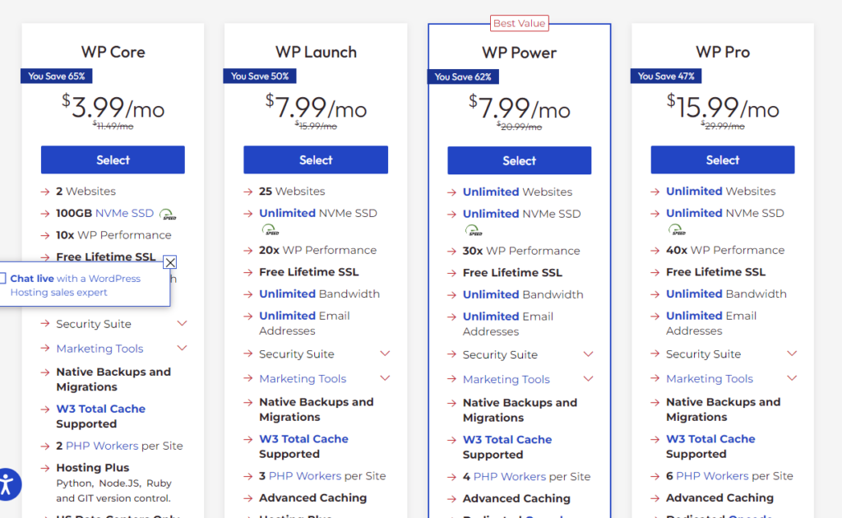
Task: Open Chat live with a WordPress expert link
Action: click(x=75, y=285)
